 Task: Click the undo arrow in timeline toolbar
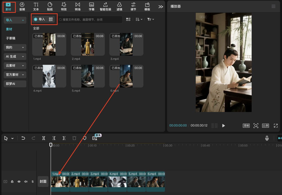pyautogui.click(x=23, y=138)
